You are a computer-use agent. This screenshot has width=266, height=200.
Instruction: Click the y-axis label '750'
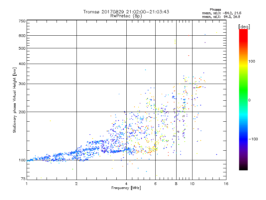[x=22, y=21]
